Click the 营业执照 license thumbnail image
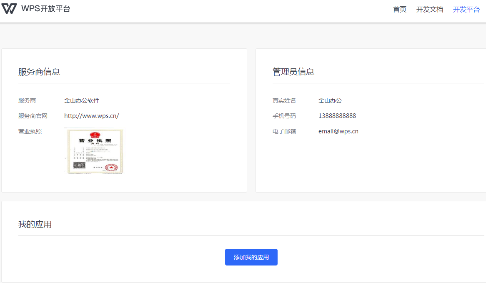Screen dimensions: 486x283 click(x=95, y=150)
